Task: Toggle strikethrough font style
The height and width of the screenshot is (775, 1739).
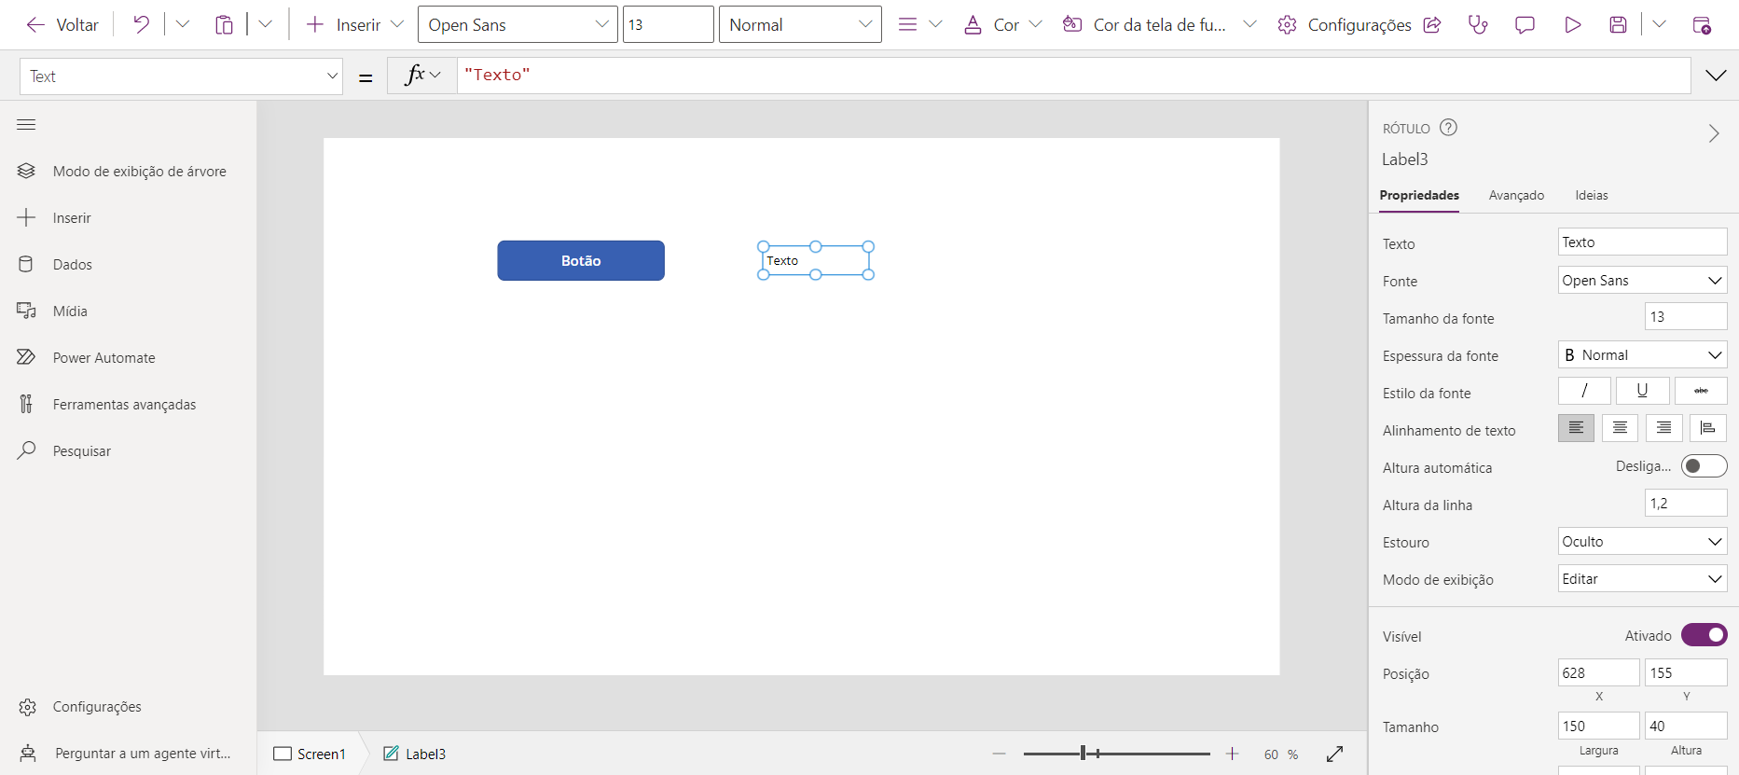Action: click(x=1701, y=391)
